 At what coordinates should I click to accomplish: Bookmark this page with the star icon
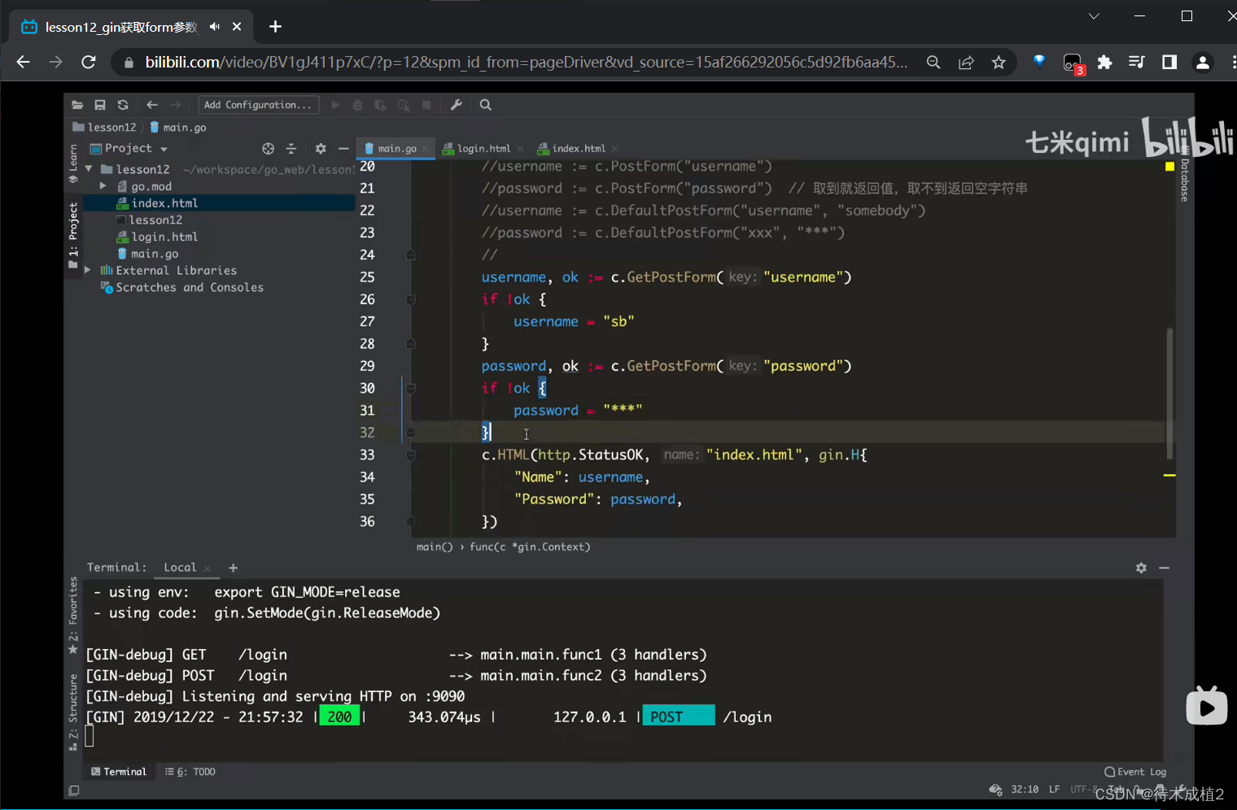[x=999, y=63]
